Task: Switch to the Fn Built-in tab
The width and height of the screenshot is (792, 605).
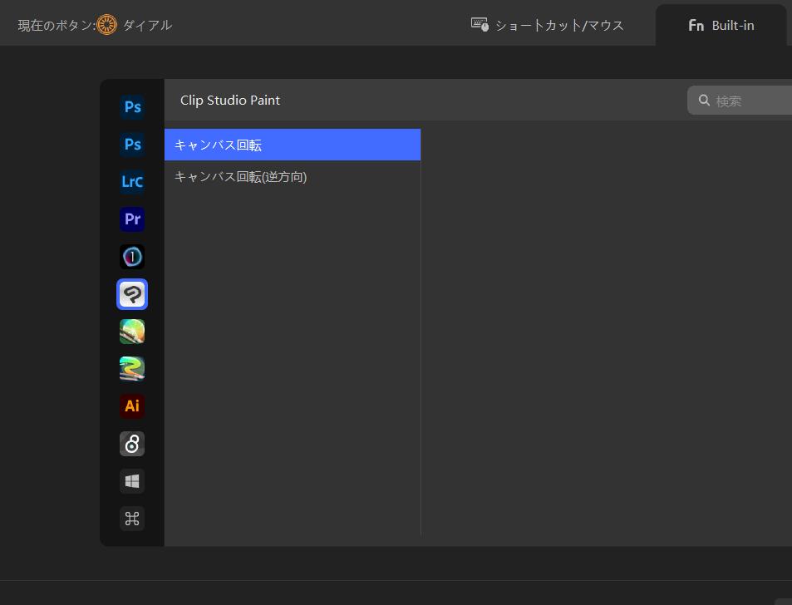Action: point(721,25)
